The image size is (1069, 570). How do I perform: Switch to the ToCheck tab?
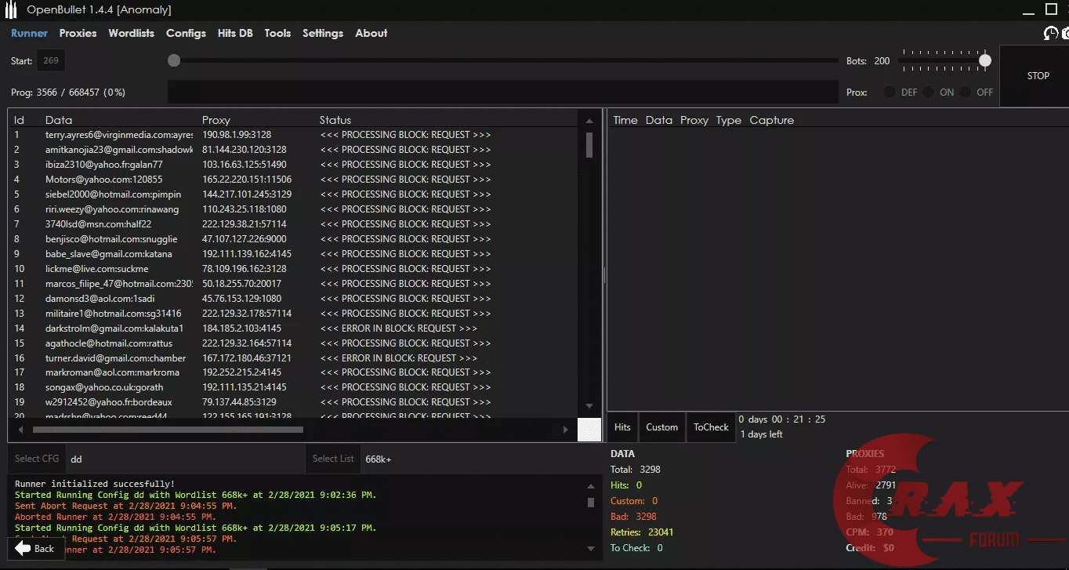coord(711,427)
